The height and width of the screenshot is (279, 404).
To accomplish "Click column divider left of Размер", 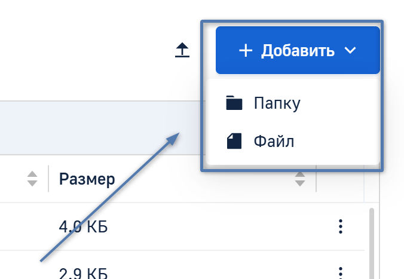I will click(48, 179).
